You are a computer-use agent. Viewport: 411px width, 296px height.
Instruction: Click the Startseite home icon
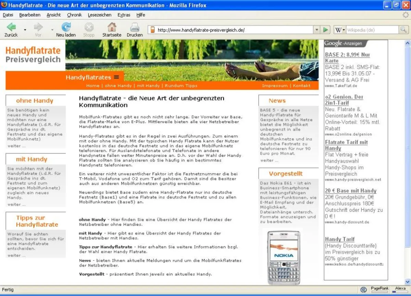(x=112, y=27)
